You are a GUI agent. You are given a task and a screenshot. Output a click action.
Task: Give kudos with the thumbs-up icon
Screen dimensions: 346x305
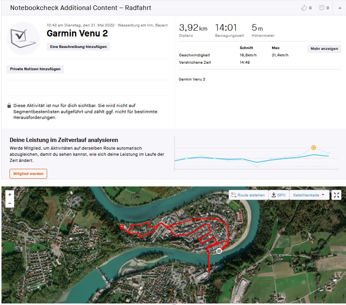point(304,8)
